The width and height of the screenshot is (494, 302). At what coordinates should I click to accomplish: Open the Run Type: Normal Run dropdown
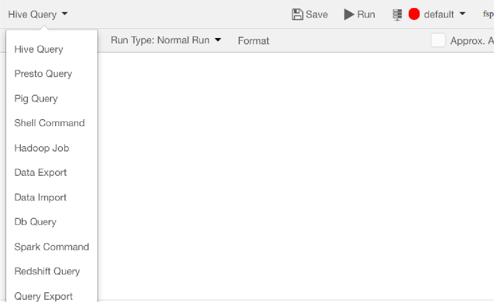click(166, 40)
